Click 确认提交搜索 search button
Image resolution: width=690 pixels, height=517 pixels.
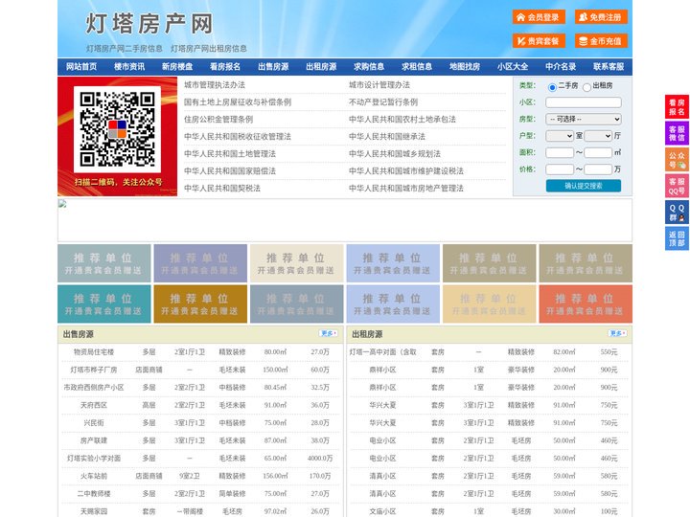[x=584, y=186]
